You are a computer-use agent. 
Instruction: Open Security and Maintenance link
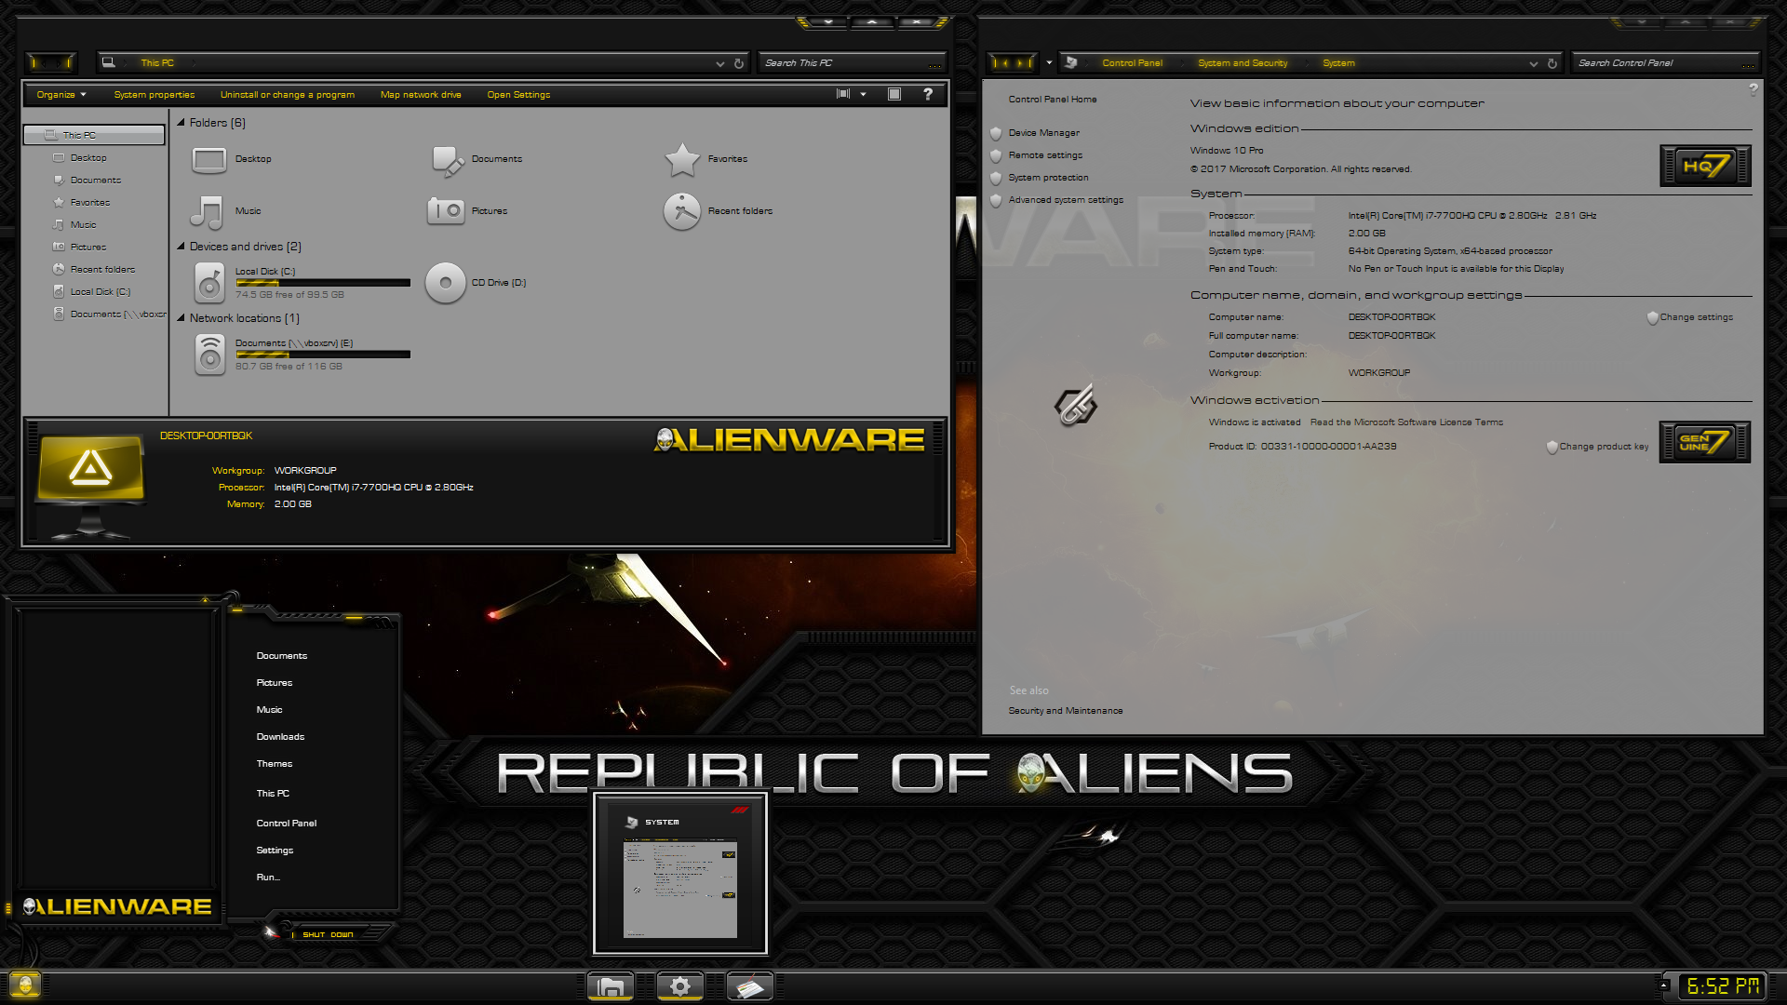click(x=1065, y=710)
